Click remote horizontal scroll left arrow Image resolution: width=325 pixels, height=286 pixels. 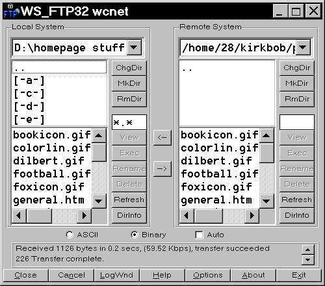click(x=187, y=216)
